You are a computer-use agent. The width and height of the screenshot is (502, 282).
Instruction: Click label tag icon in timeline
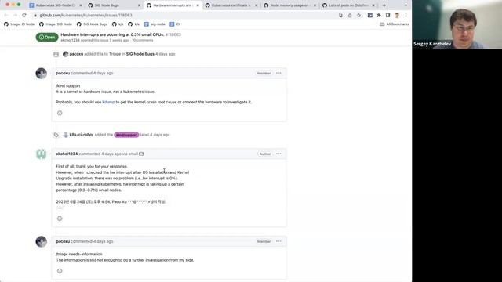56,135
